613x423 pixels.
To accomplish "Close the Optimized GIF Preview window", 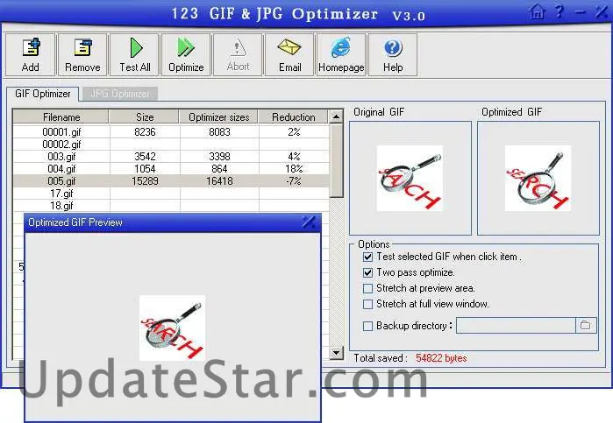I will point(309,222).
